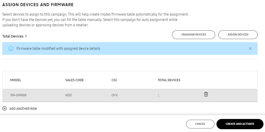Select the Add Another Row label

(x=23, y=109)
